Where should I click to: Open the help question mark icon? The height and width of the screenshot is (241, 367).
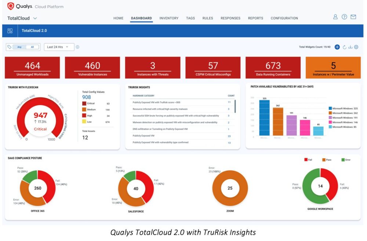pos(344,17)
